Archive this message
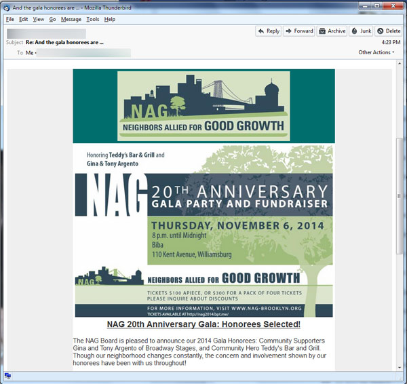 (x=332, y=31)
